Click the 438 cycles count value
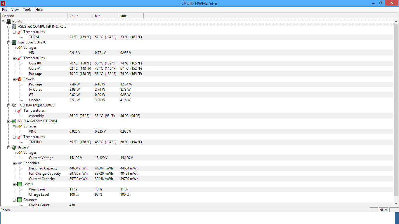Screen dimensions: 399x224 coord(72,205)
